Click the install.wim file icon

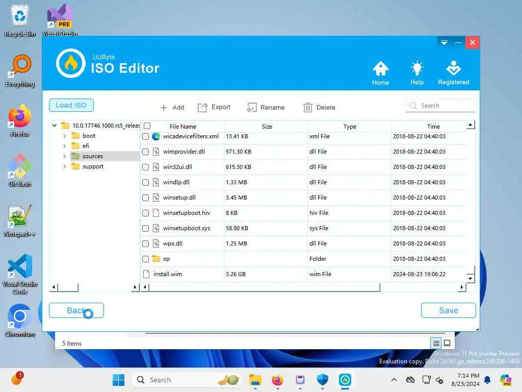[x=146, y=274]
